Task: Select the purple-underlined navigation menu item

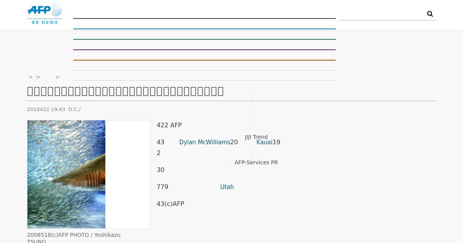Action: click(x=204, y=45)
